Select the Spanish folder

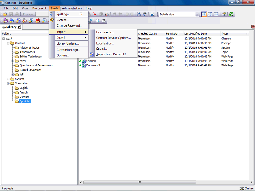(24, 101)
